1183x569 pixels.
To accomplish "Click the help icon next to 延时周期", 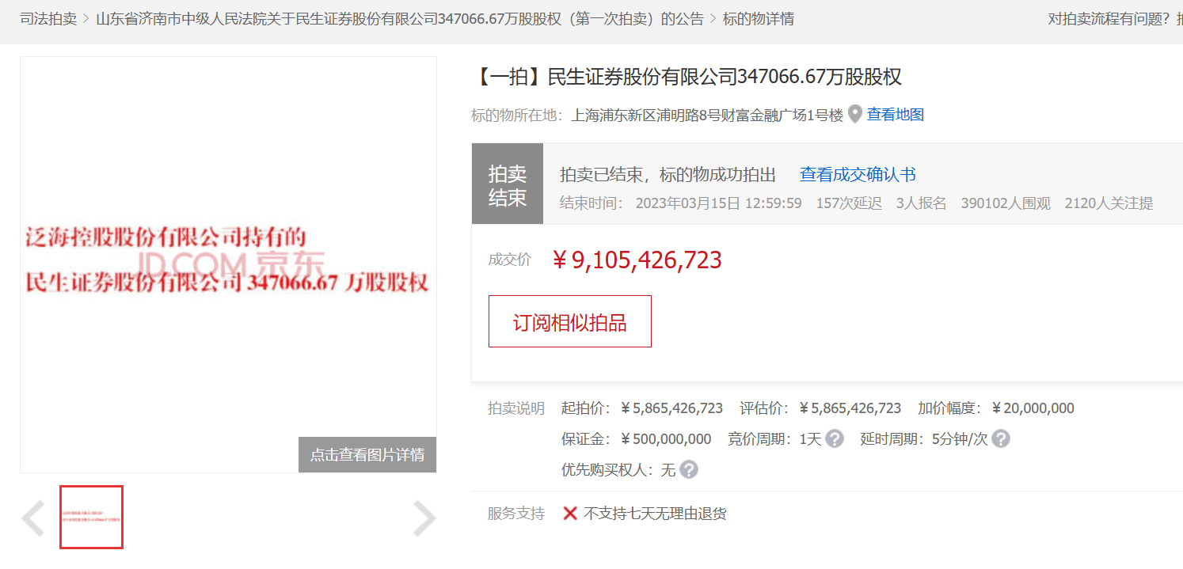I will coord(1001,438).
